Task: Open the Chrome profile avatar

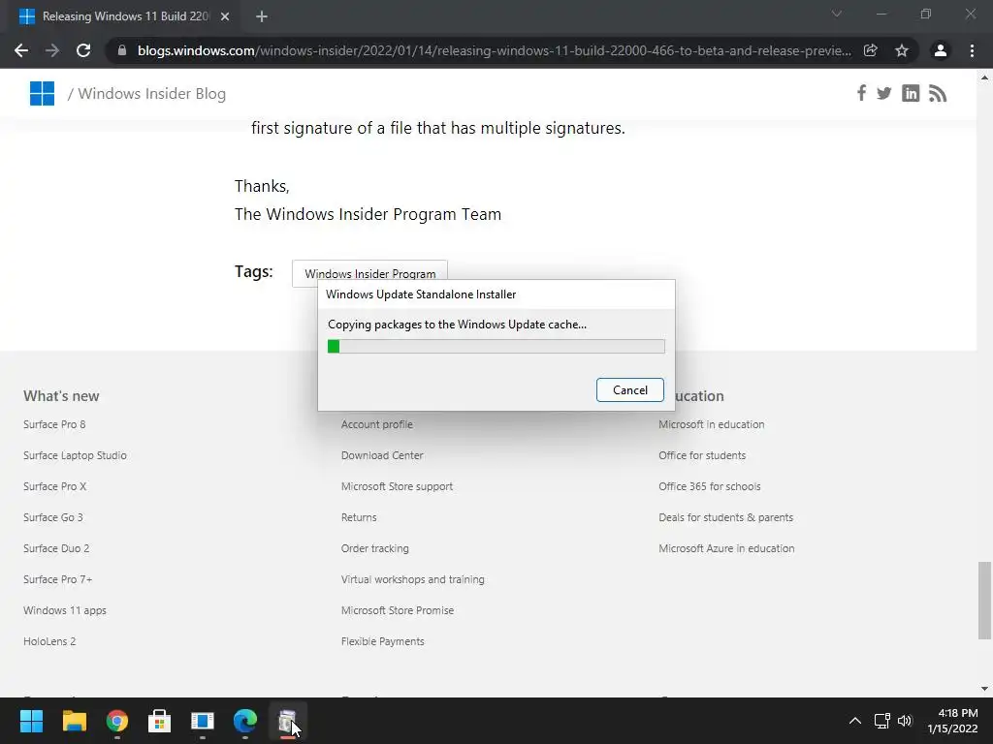Action: [941, 50]
